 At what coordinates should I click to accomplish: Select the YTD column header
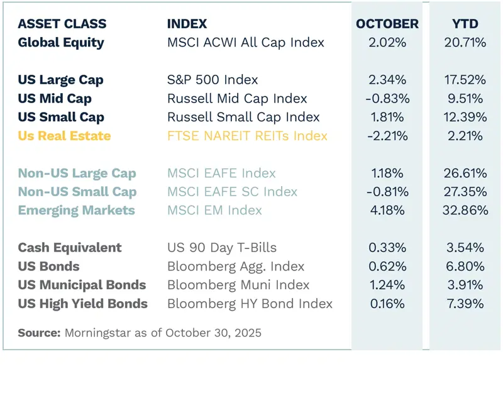pyautogui.click(x=465, y=25)
